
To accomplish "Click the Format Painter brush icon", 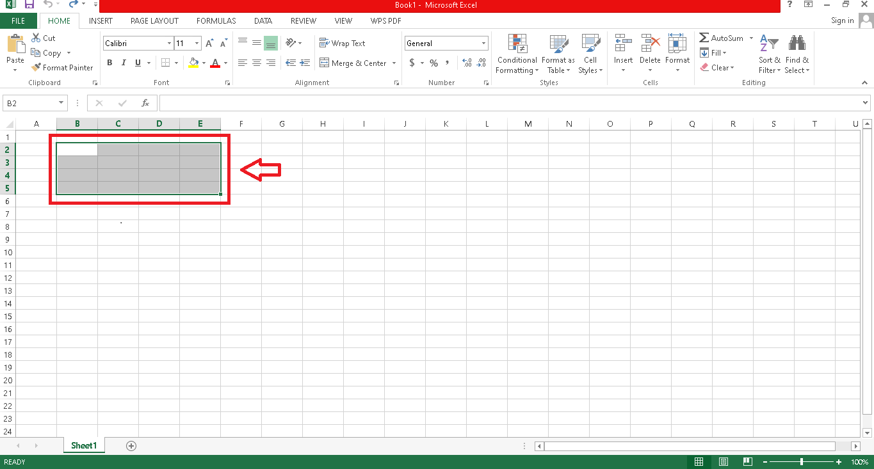I will coord(36,68).
